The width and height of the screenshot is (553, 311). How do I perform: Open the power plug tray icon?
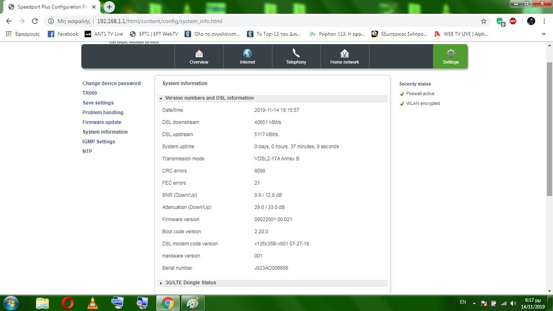[x=494, y=303]
